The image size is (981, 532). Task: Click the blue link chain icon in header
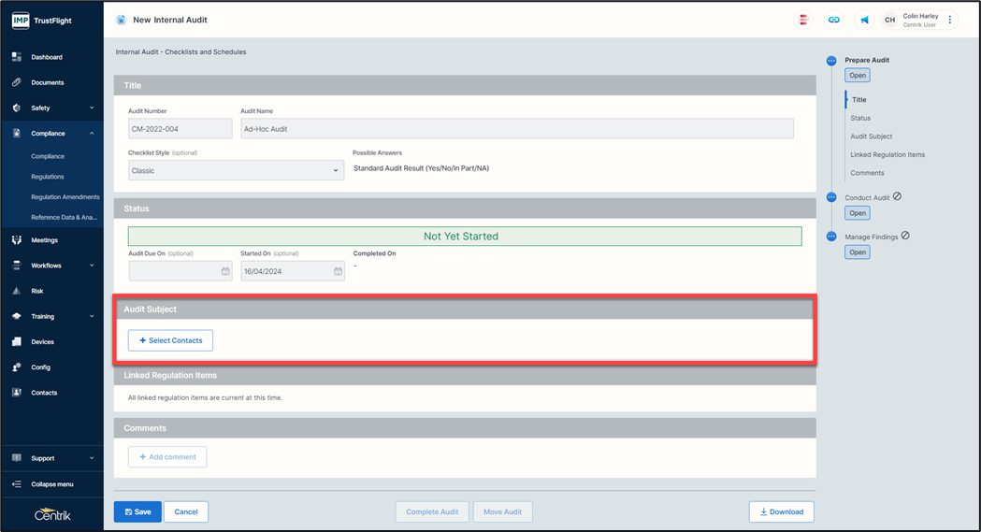coord(833,20)
